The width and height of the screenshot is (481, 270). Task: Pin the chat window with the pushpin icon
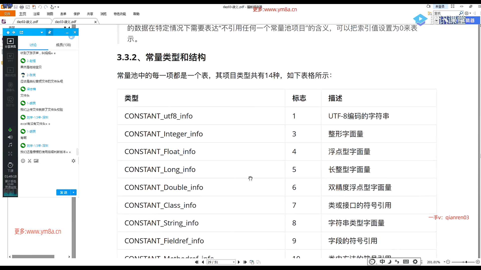click(50, 32)
